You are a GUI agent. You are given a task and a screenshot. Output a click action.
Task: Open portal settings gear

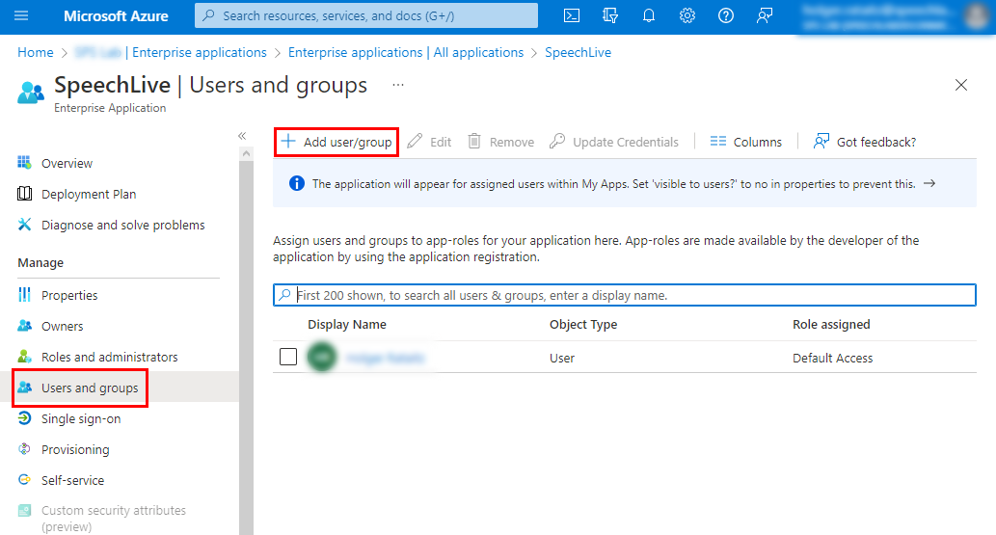[687, 15]
